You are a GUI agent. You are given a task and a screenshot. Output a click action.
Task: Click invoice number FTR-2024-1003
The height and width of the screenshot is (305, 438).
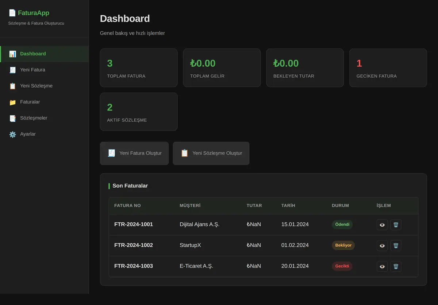point(134,266)
